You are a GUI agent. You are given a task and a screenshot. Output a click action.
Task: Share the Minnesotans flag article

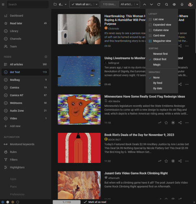point(180,123)
